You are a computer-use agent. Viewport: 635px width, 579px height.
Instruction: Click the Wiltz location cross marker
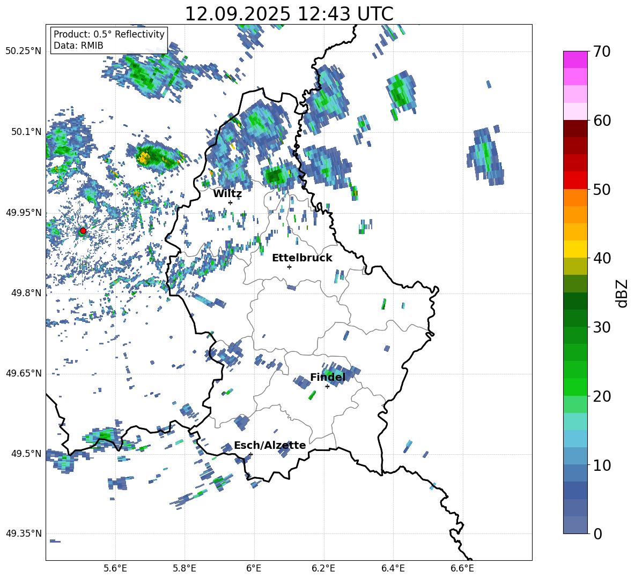230,202
